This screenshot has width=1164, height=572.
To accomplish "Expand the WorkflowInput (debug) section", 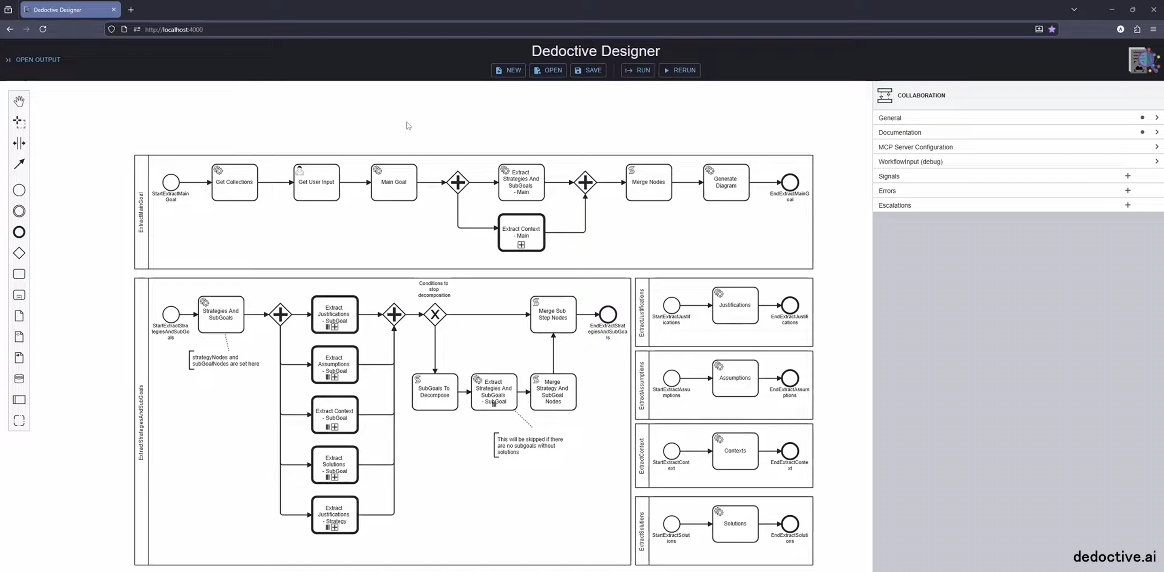I will point(1018,162).
